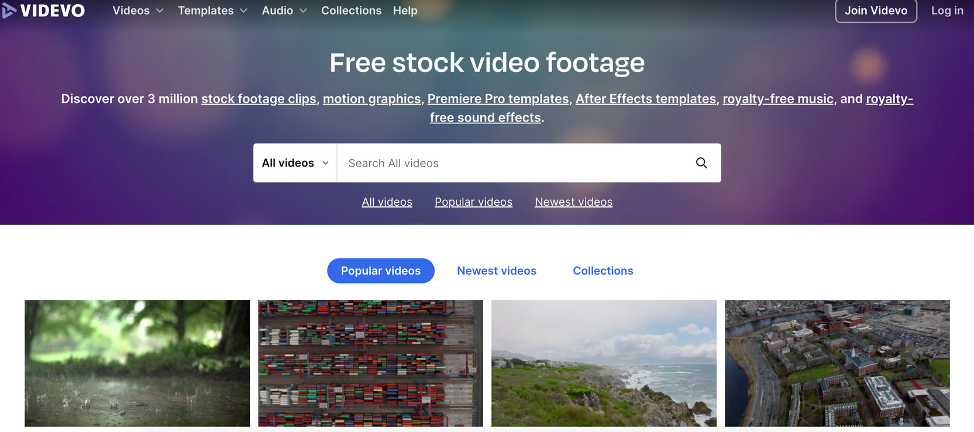Open the aerial city campus video thumbnail
Screen dimensions: 974x432
(837, 363)
